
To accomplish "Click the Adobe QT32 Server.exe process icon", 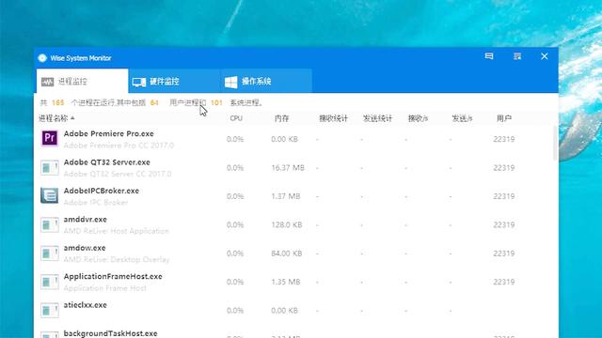I will [50, 167].
